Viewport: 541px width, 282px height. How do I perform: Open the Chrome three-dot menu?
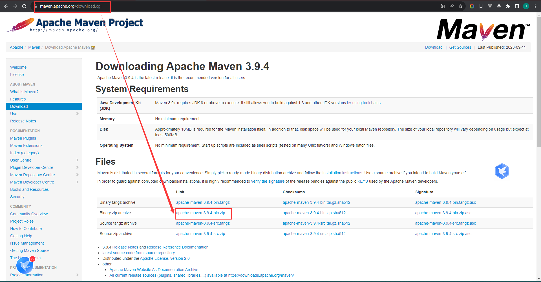(535, 6)
